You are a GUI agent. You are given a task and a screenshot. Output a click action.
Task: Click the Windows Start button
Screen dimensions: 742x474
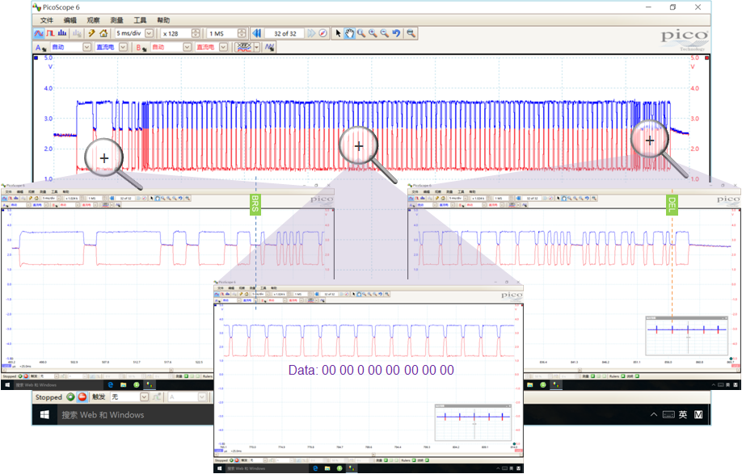[x=45, y=415]
